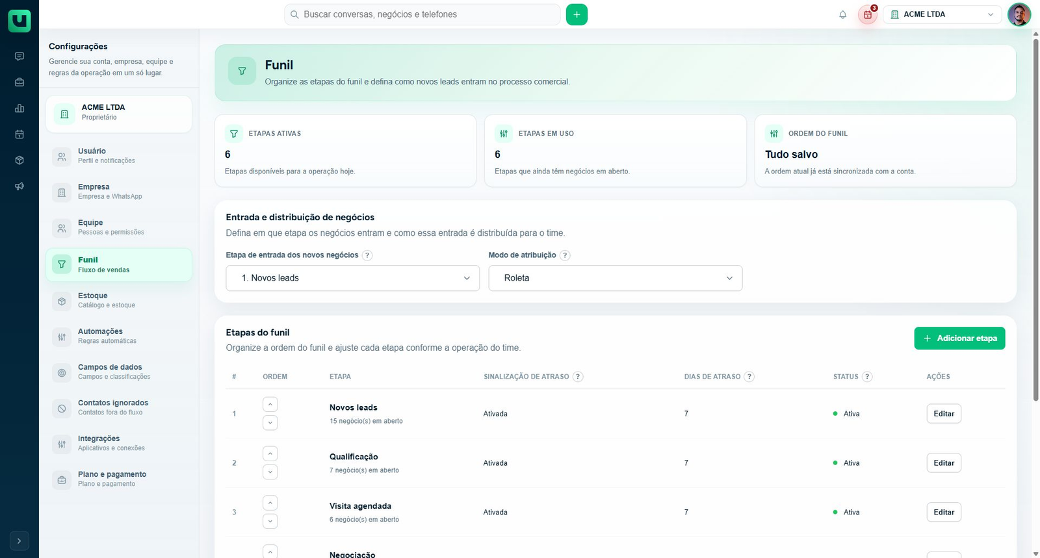Click 6 negócio(s) em aberto text
Screen dimensions: 1040x558
coord(364,520)
